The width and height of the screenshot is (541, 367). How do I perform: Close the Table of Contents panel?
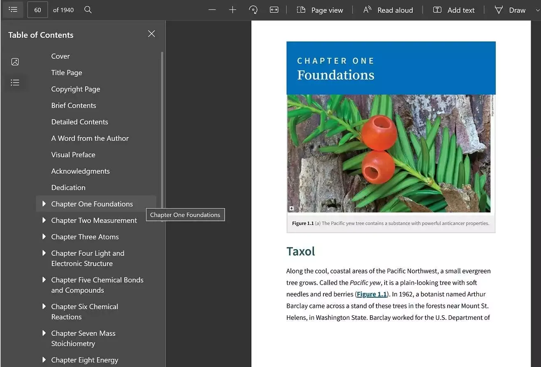(151, 34)
